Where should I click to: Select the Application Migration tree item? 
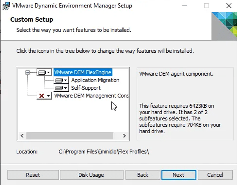(95, 80)
